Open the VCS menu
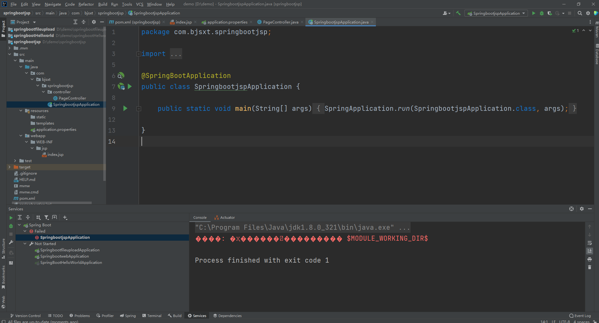Viewport: 599px width, 323px height. click(x=140, y=4)
